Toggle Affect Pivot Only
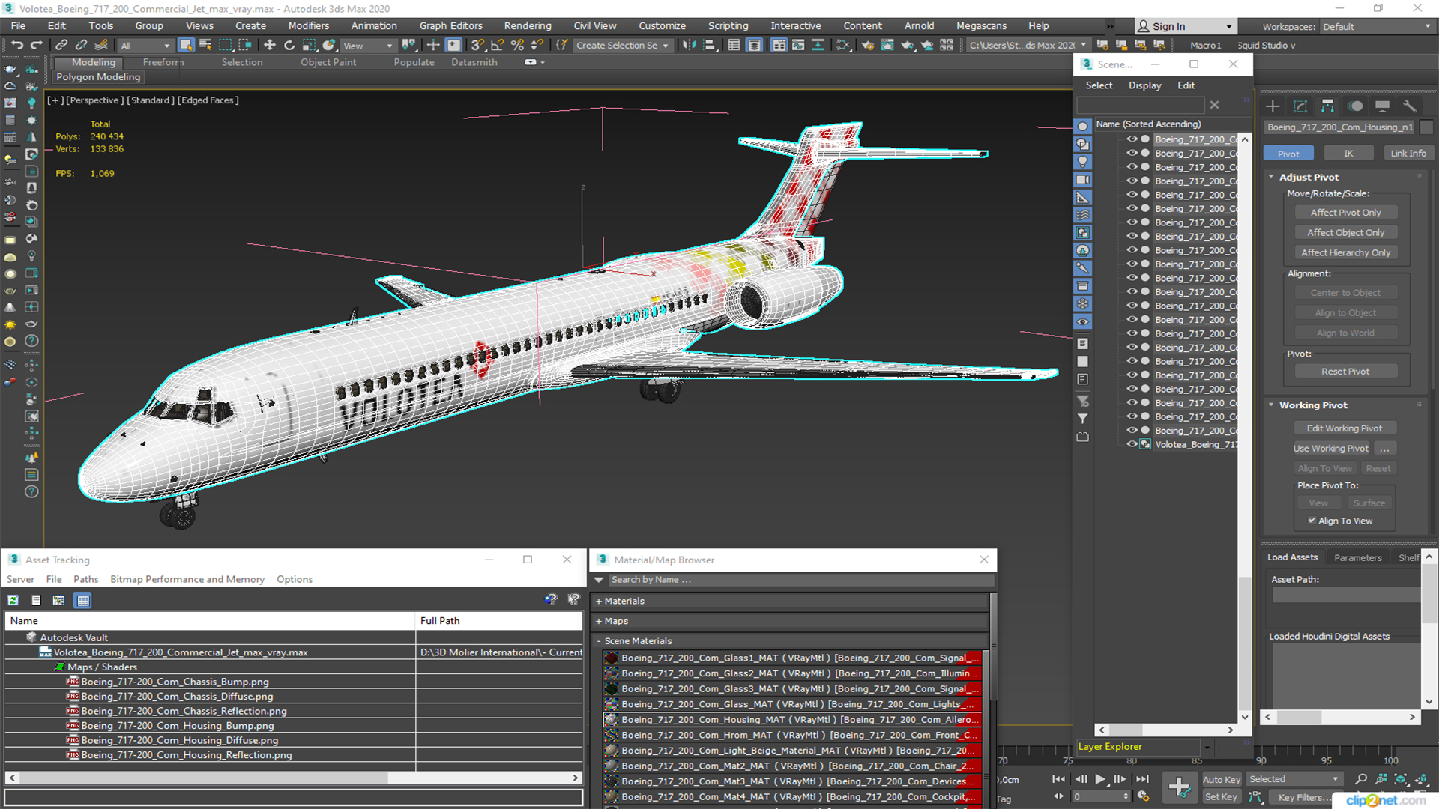Viewport: 1439px width, 809px height. [x=1345, y=213]
